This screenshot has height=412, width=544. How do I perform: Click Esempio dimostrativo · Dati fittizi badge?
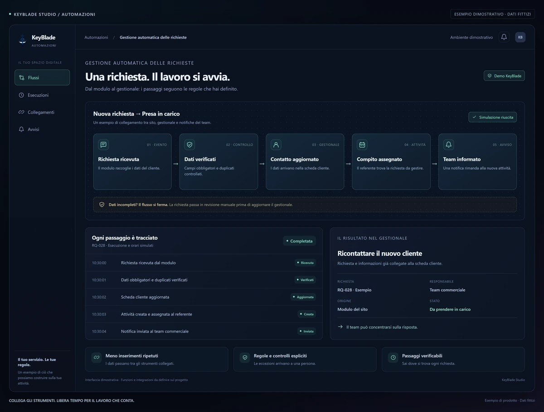pyautogui.click(x=492, y=14)
